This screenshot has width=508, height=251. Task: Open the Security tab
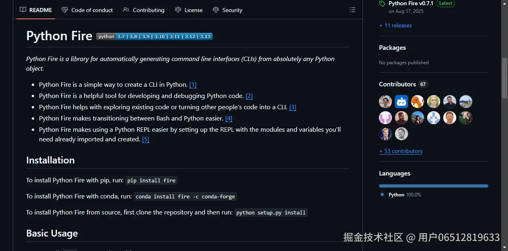227,10
